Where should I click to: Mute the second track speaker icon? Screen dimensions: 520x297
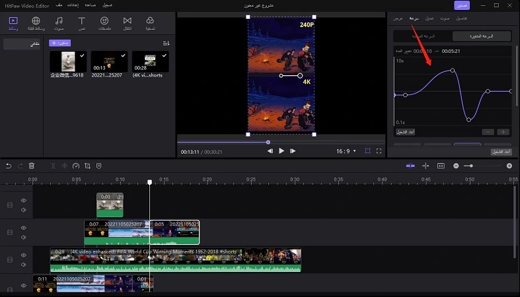click(x=24, y=238)
